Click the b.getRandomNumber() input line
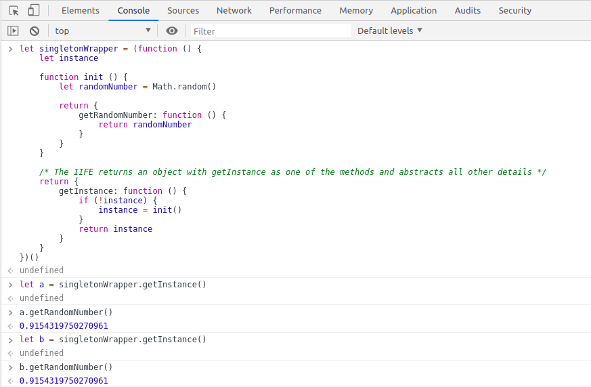 [66, 367]
